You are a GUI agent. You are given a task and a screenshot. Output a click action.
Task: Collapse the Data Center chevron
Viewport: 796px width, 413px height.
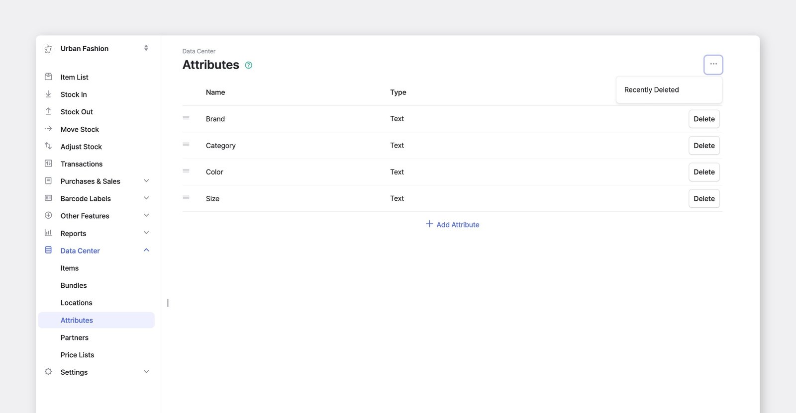tap(146, 250)
